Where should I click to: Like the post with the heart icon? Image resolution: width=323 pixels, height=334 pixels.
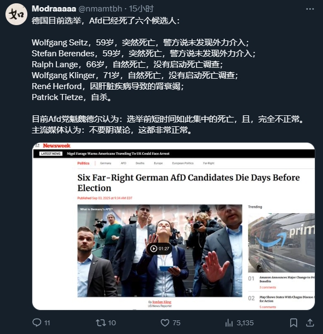pyautogui.click(x=165, y=323)
